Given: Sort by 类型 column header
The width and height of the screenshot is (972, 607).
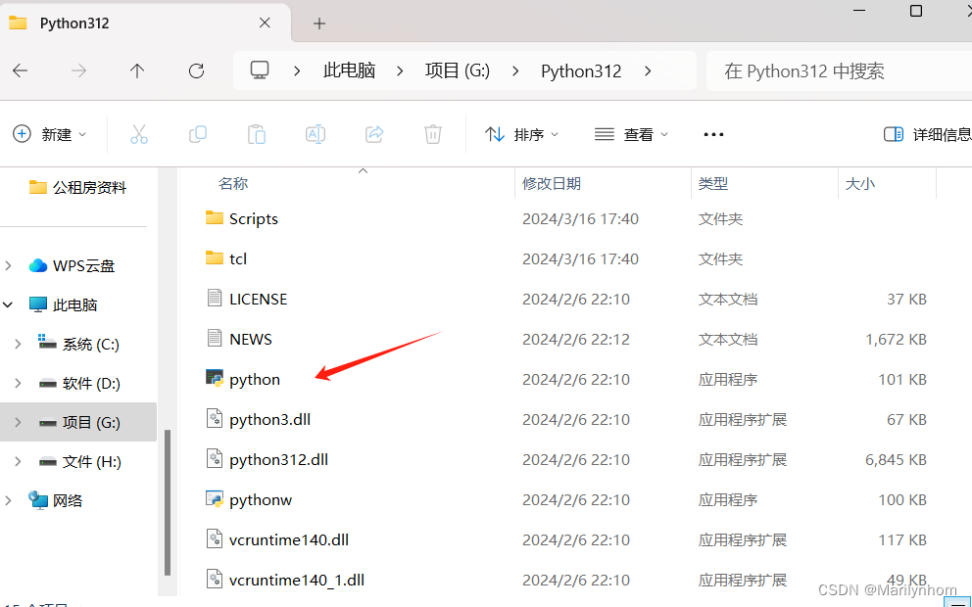Looking at the screenshot, I should point(713,183).
